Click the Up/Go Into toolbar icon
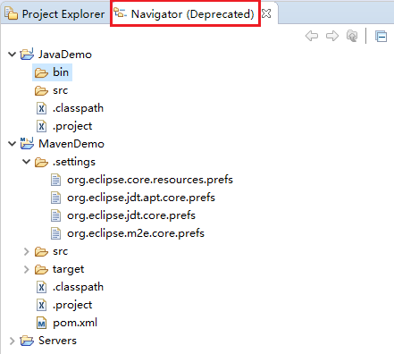The image size is (394, 354). [x=352, y=36]
